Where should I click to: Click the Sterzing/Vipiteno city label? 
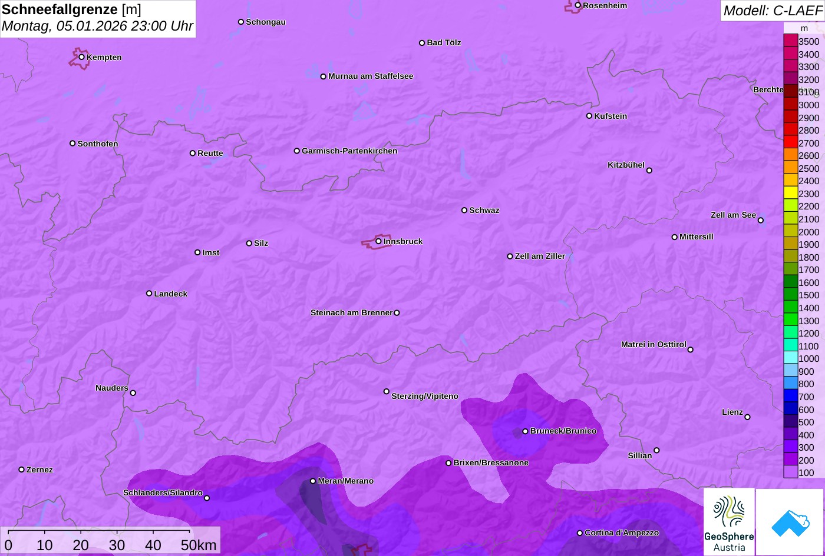[425, 397]
